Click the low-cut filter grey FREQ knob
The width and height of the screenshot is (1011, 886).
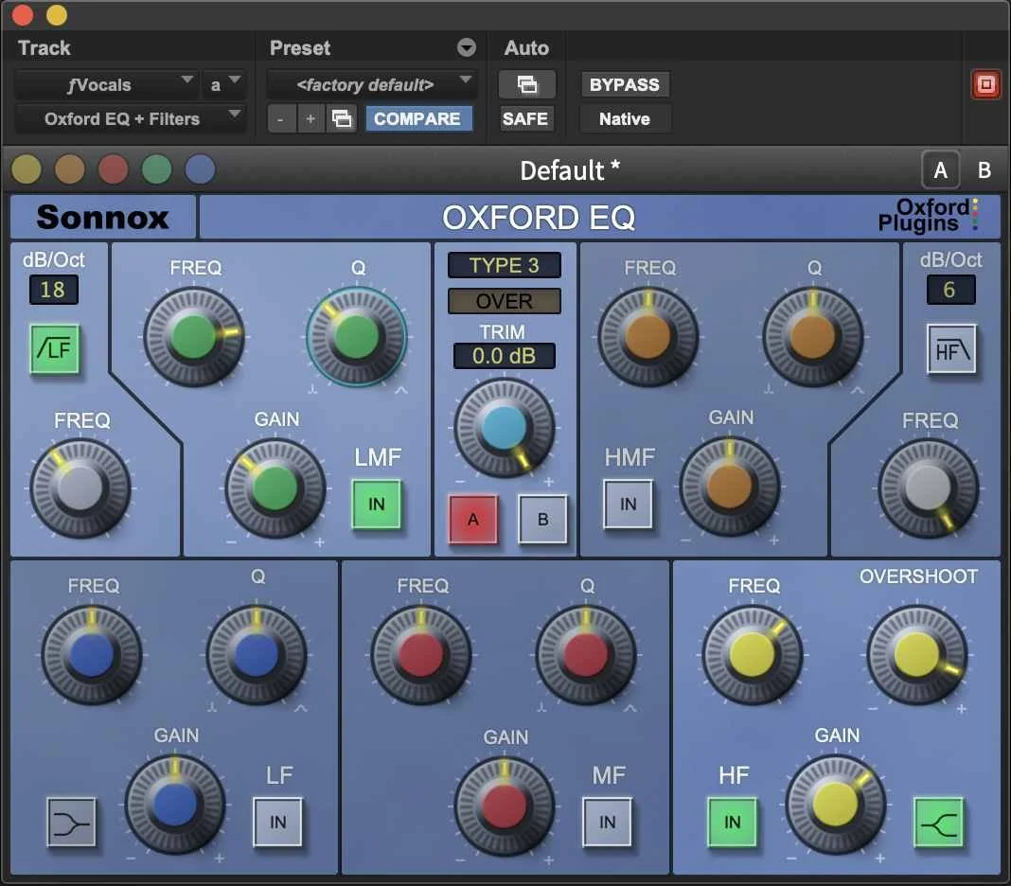[x=80, y=488]
